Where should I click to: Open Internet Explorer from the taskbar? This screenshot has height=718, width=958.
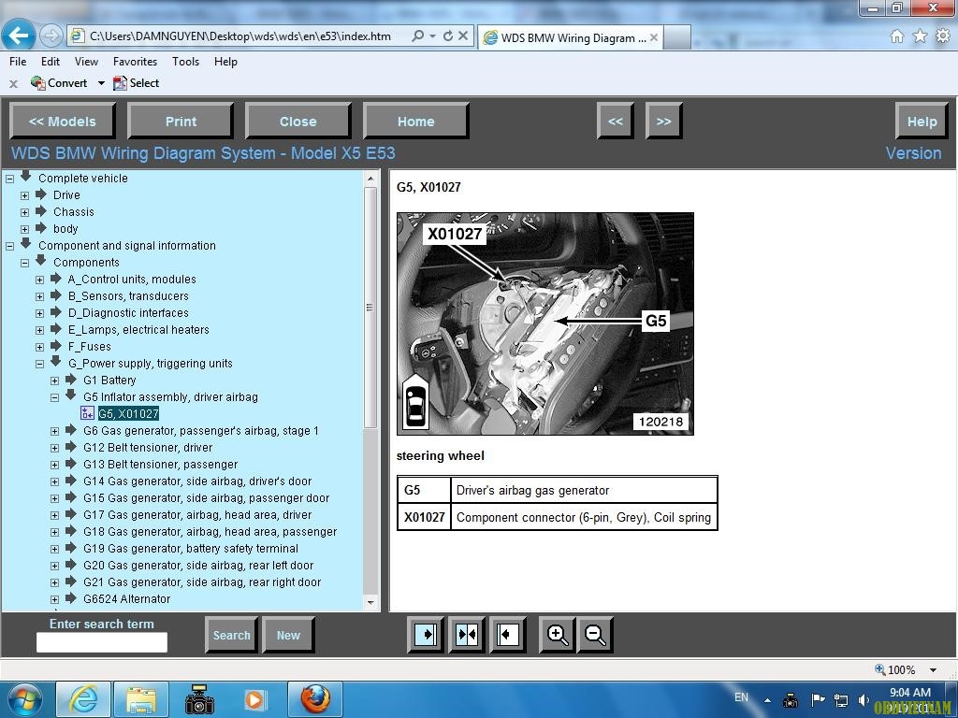pos(83,699)
